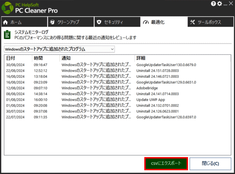
Task: Click the home house icon
Action: [x=5, y=22]
